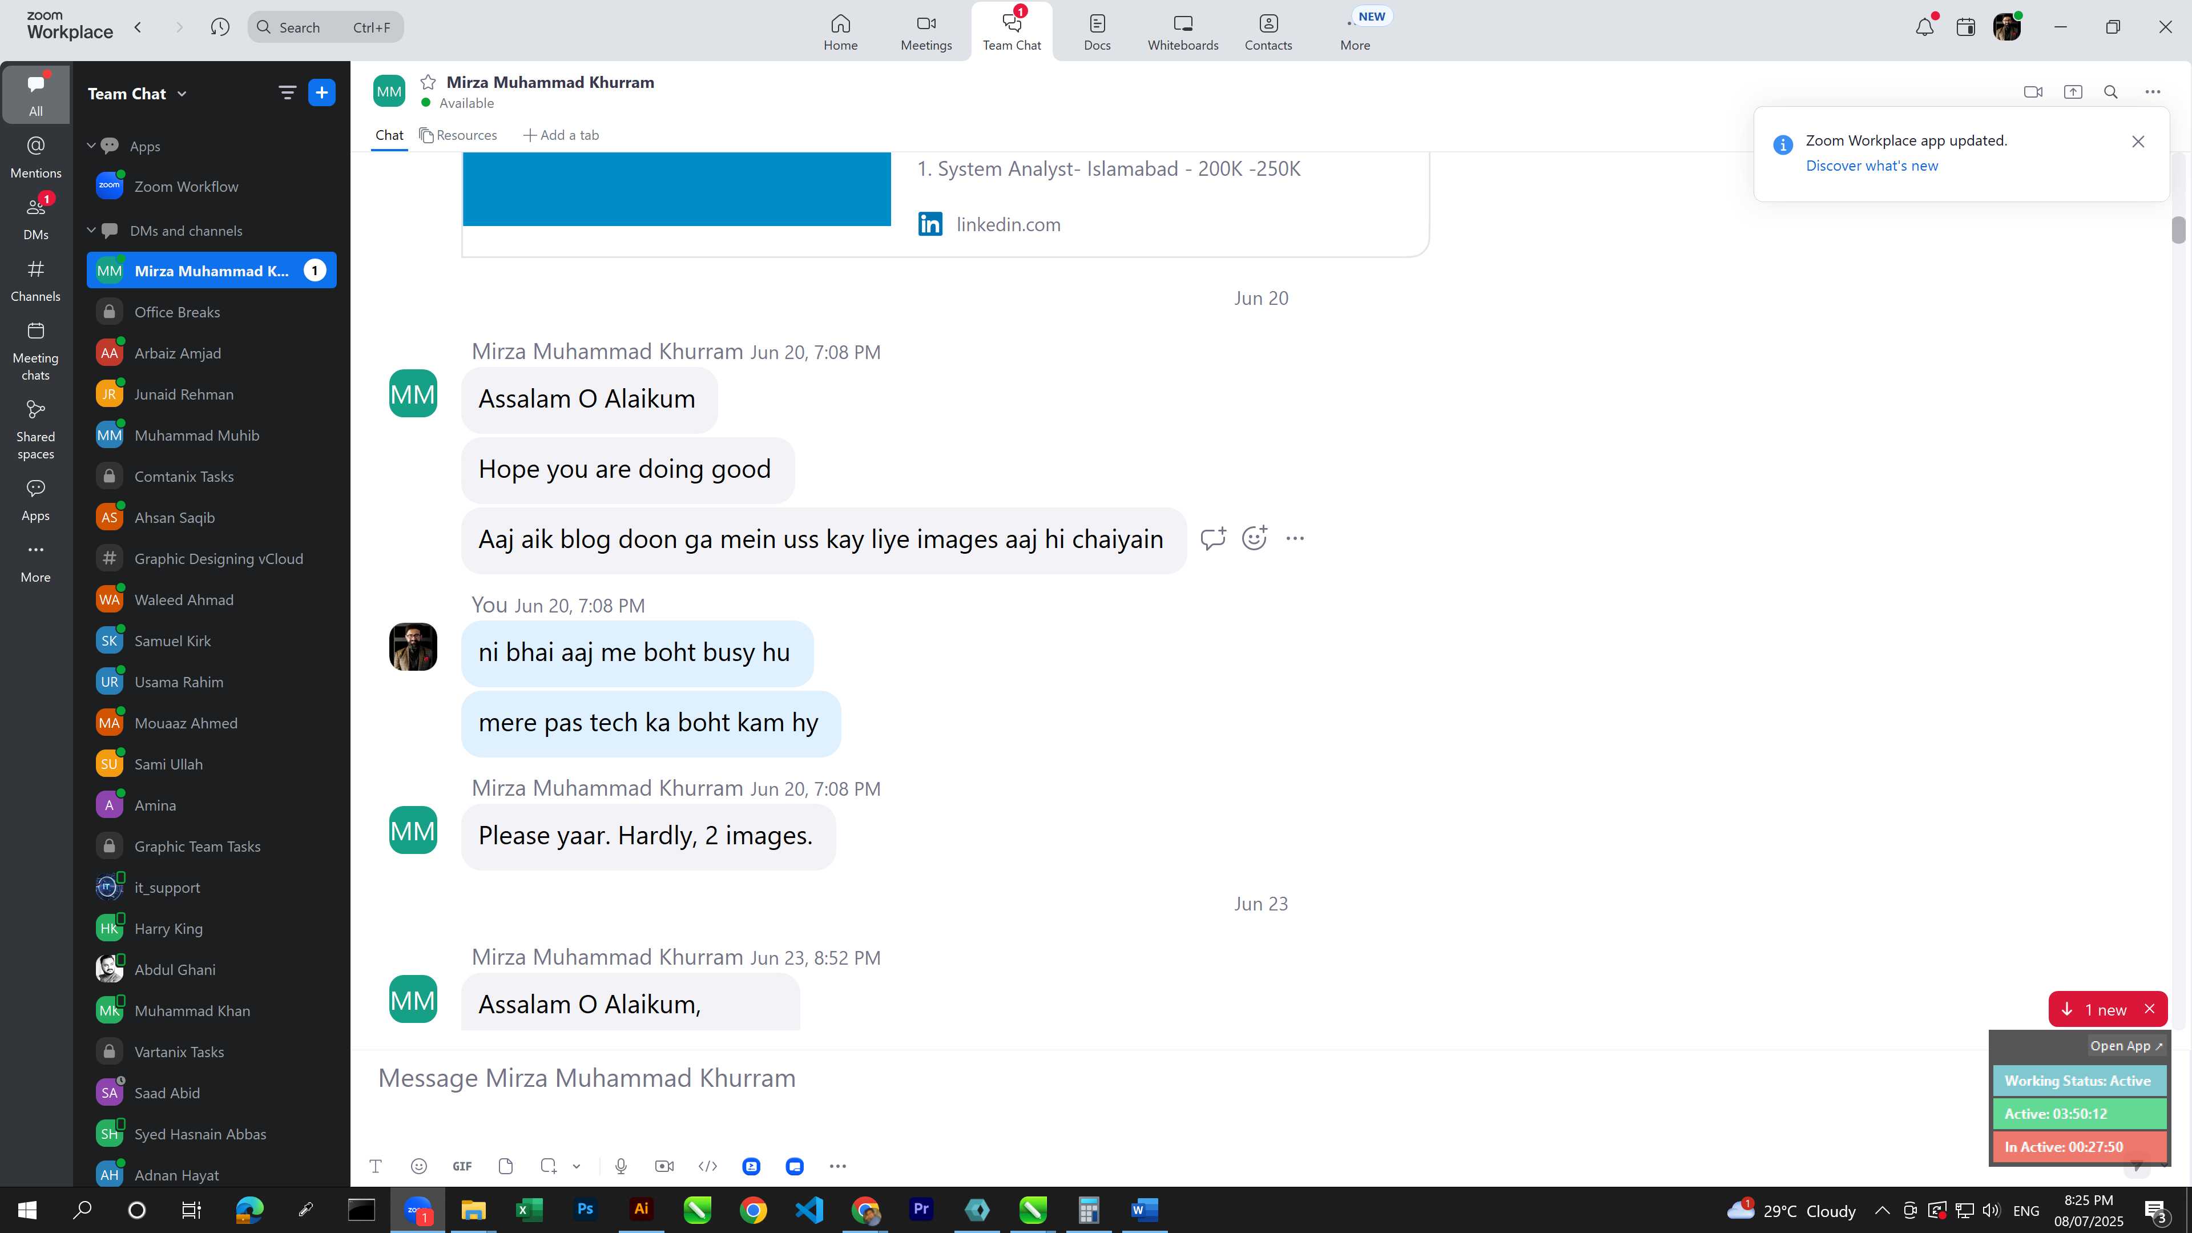Viewport: 2192px width, 1233px height.
Task: Click the Search box in title bar
Action: click(326, 27)
